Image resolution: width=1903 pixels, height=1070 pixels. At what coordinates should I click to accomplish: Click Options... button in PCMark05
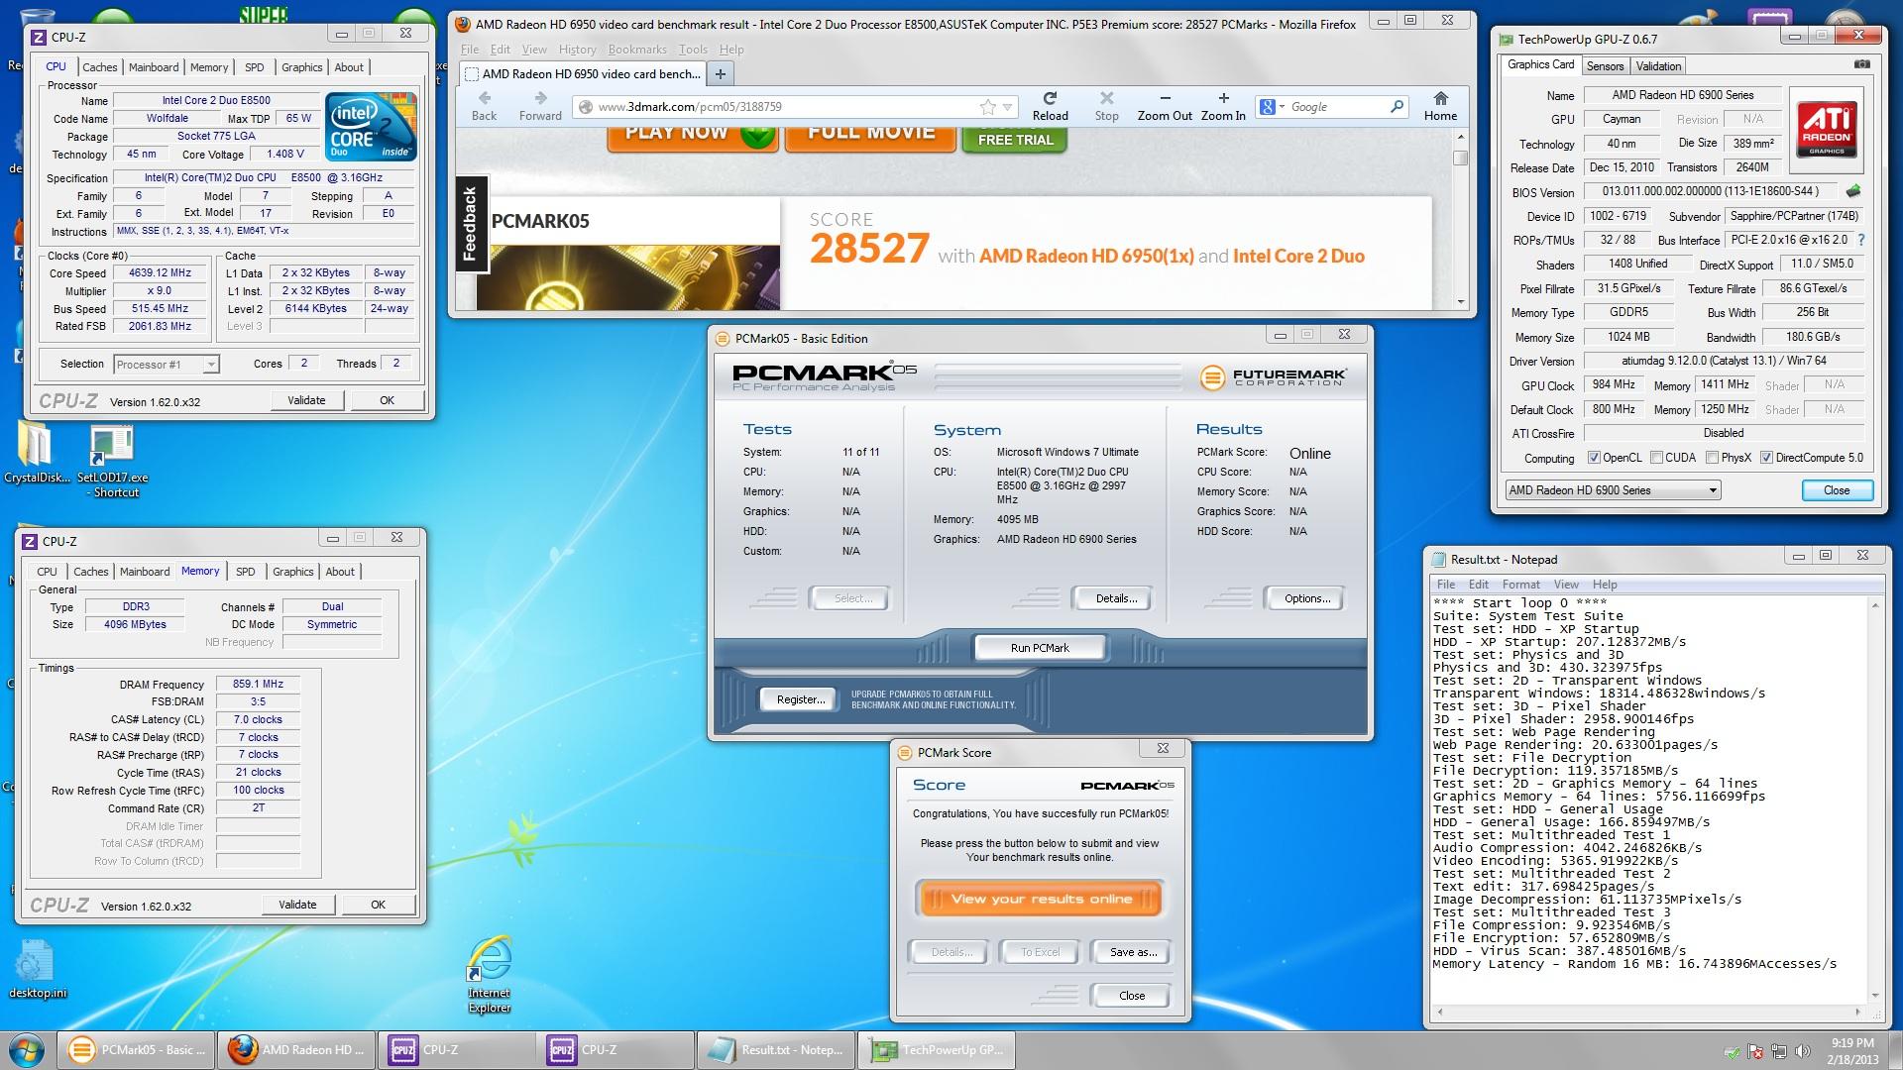(x=1307, y=598)
